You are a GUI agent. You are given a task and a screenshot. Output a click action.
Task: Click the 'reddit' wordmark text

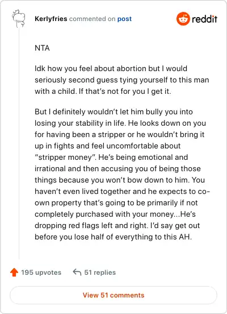(204, 19)
